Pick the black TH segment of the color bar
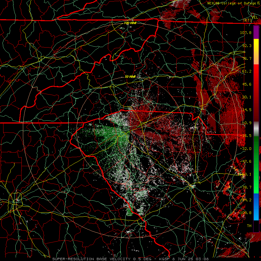This screenshot has height=261, width=261. click(x=256, y=226)
